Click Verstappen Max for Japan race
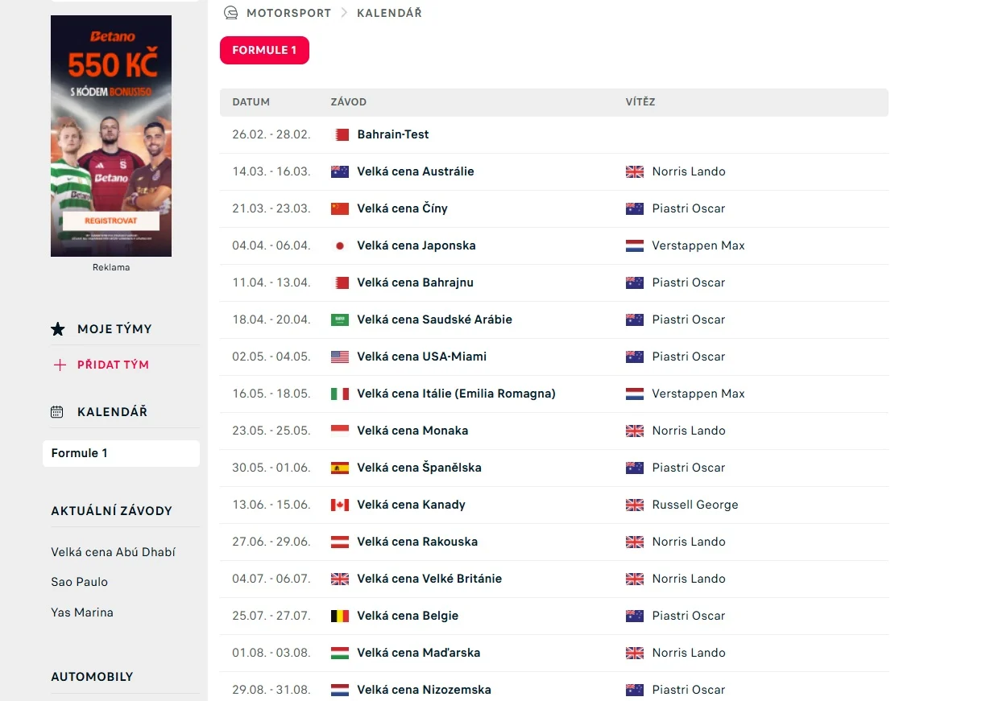The width and height of the screenshot is (986, 701). click(x=698, y=245)
